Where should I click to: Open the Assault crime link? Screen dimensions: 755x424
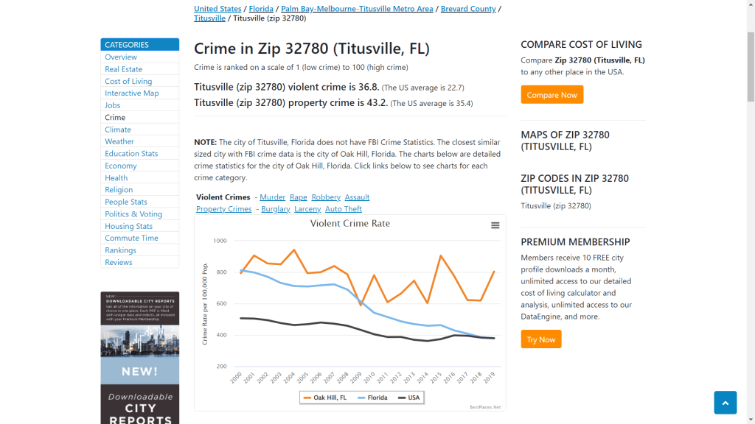(357, 197)
